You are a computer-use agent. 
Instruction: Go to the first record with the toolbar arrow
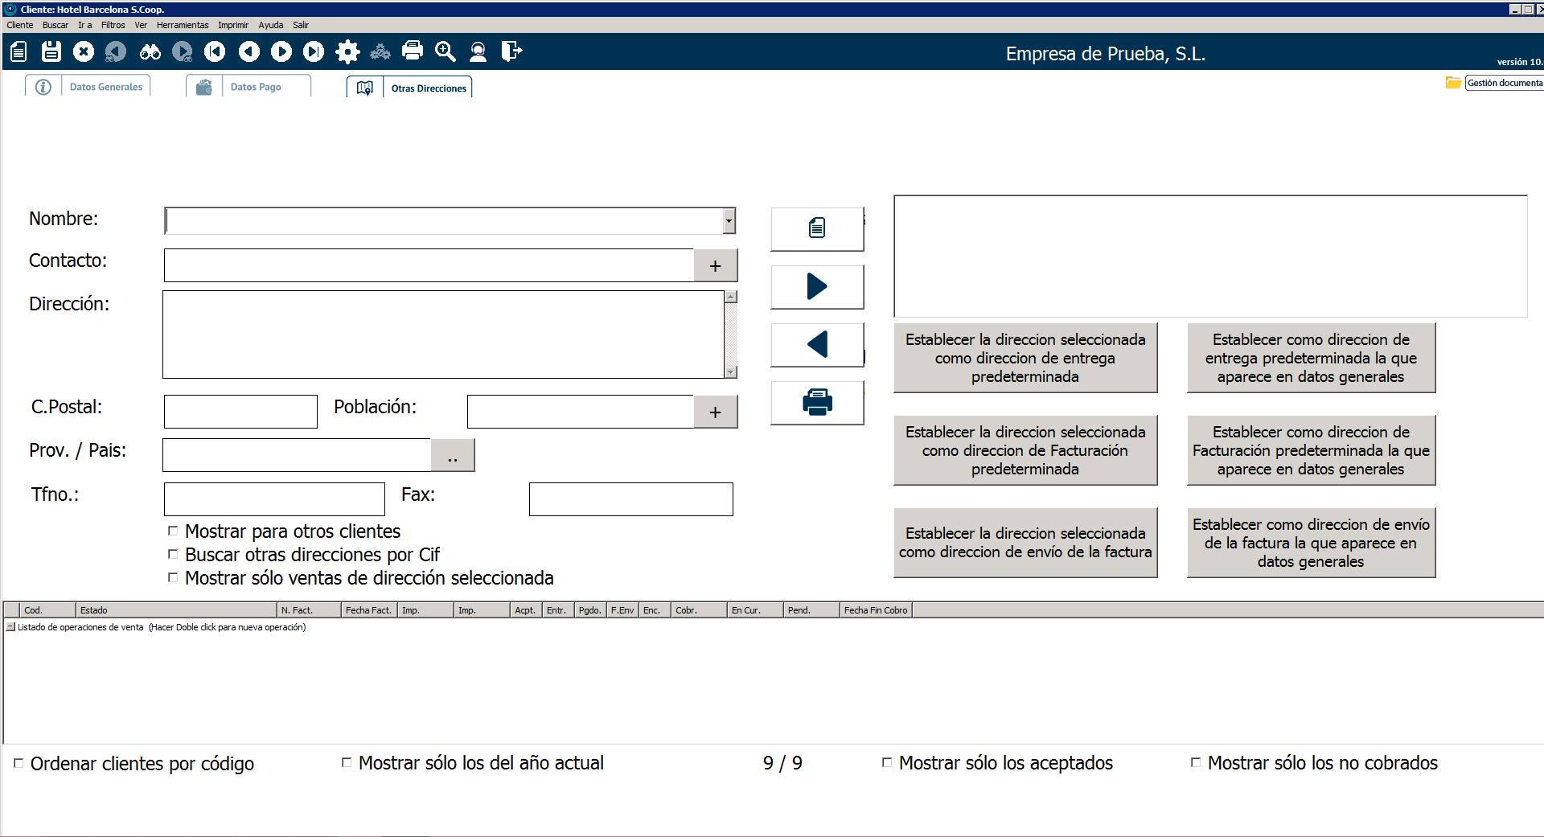tap(215, 52)
